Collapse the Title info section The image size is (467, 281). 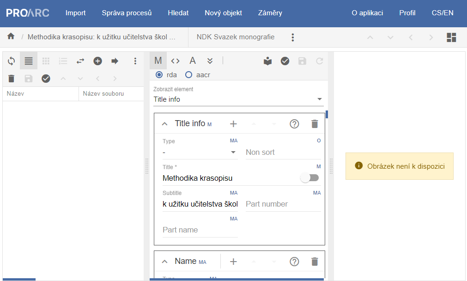(x=164, y=124)
